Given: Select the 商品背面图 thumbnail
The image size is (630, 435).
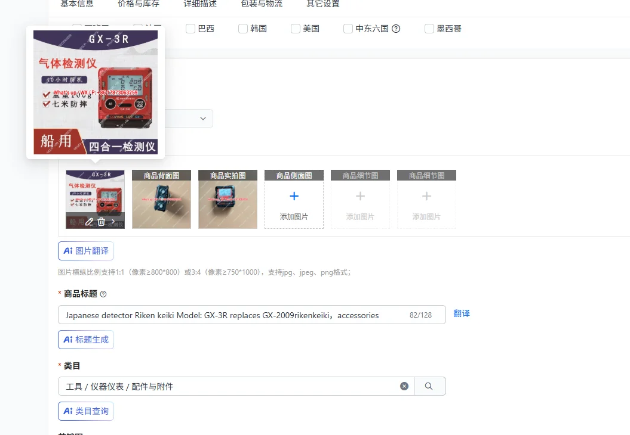Looking at the screenshot, I should tap(161, 199).
